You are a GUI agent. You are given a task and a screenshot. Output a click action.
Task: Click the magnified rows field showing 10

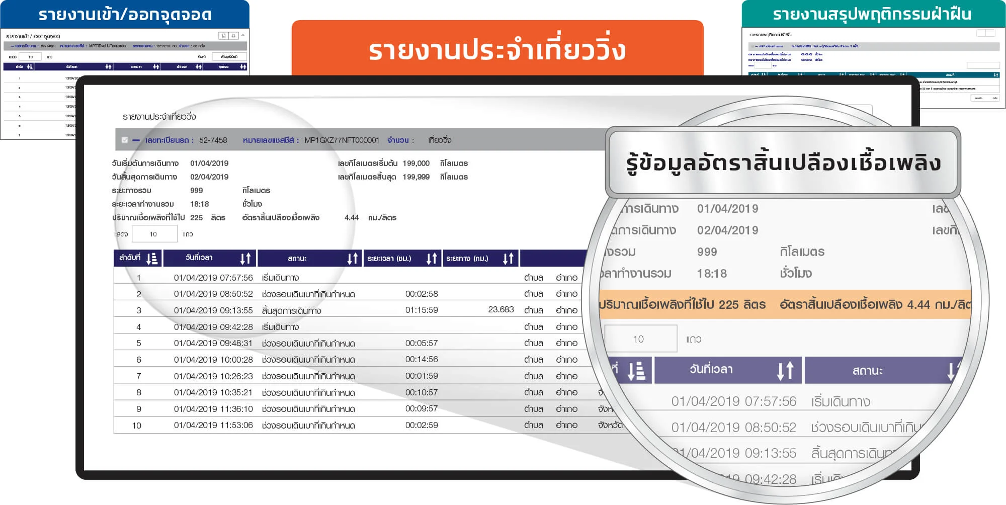(641, 339)
